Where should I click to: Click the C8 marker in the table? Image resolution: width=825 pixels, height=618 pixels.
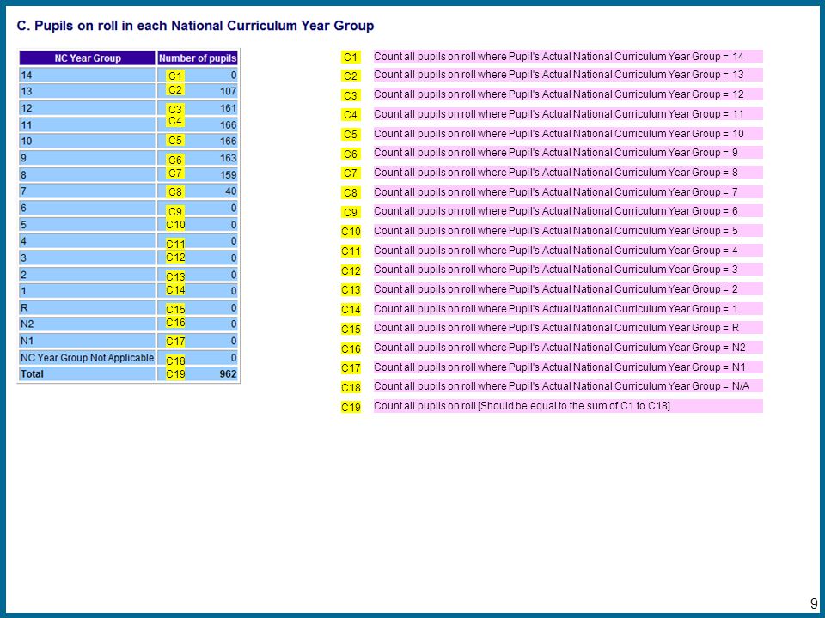[175, 191]
